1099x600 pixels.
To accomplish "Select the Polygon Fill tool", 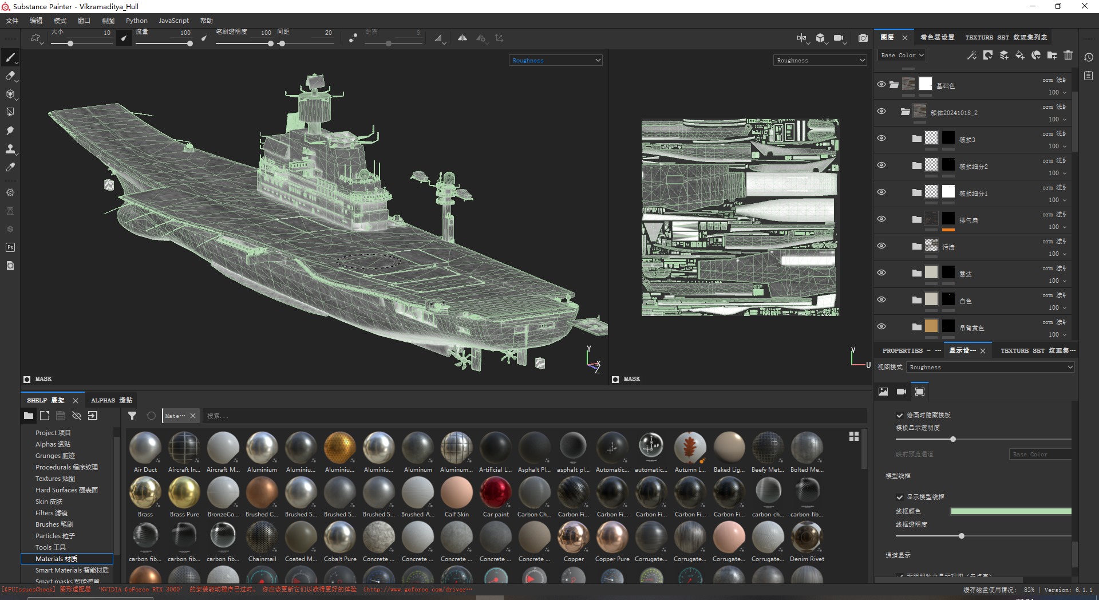I will point(10,112).
